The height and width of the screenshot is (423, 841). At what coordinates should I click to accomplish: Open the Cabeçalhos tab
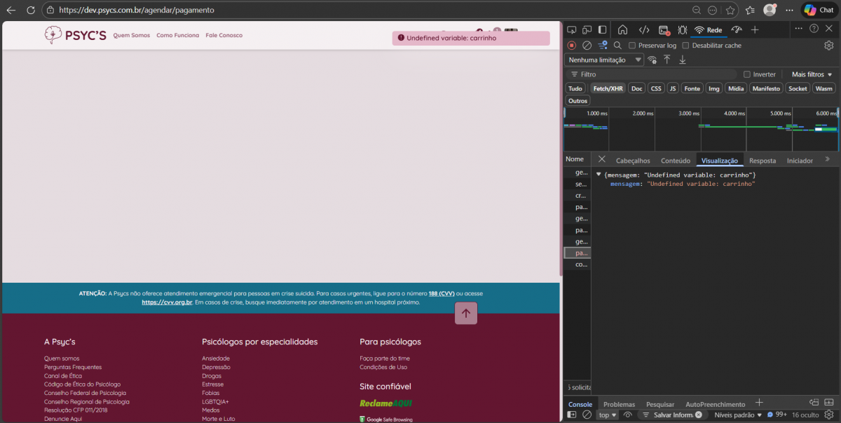[633, 161]
